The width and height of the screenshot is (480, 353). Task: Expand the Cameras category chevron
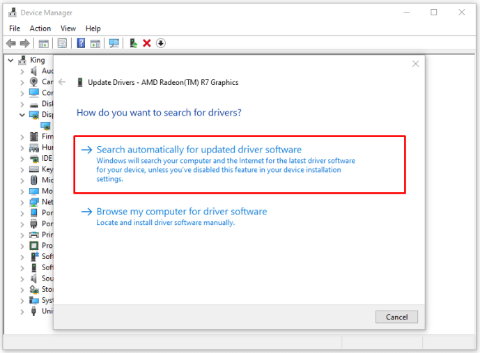(22, 83)
